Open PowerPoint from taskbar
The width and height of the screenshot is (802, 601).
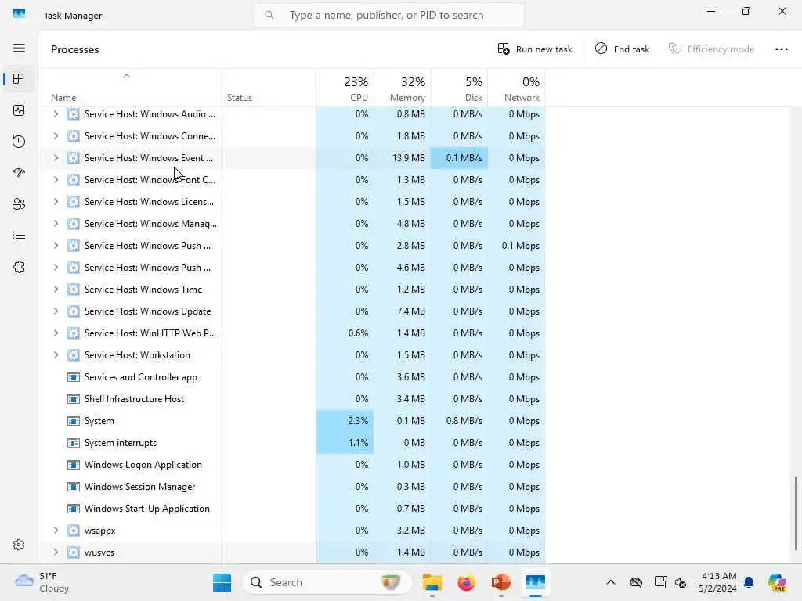[x=500, y=582]
